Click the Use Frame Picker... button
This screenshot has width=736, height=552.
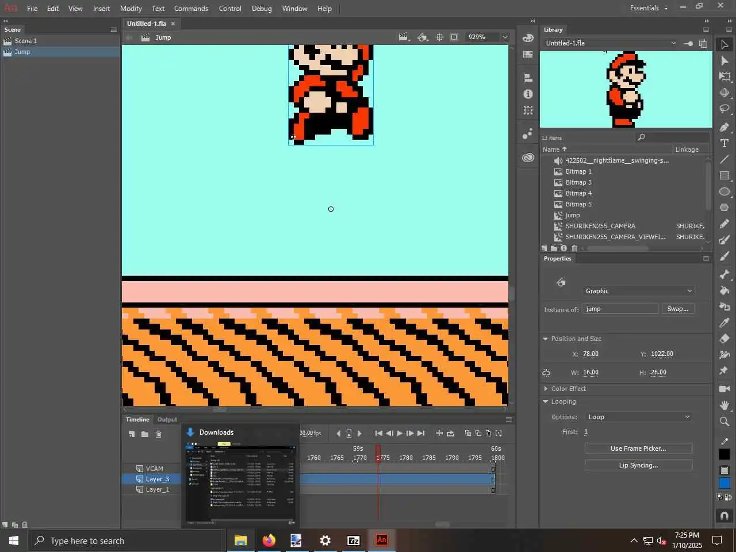[x=638, y=448]
